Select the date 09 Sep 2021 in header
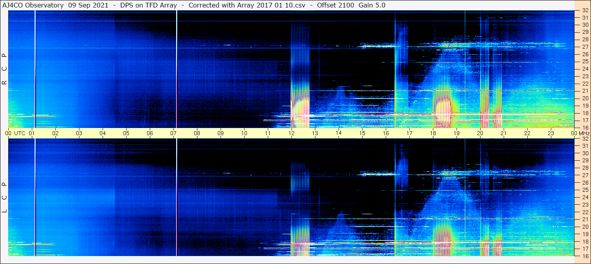This screenshot has height=264, width=591. (x=88, y=5)
